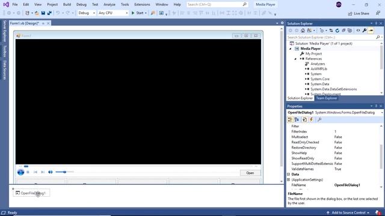Open the Extensions menu
The height and width of the screenshot is (216, 385).
coord(142,4)
